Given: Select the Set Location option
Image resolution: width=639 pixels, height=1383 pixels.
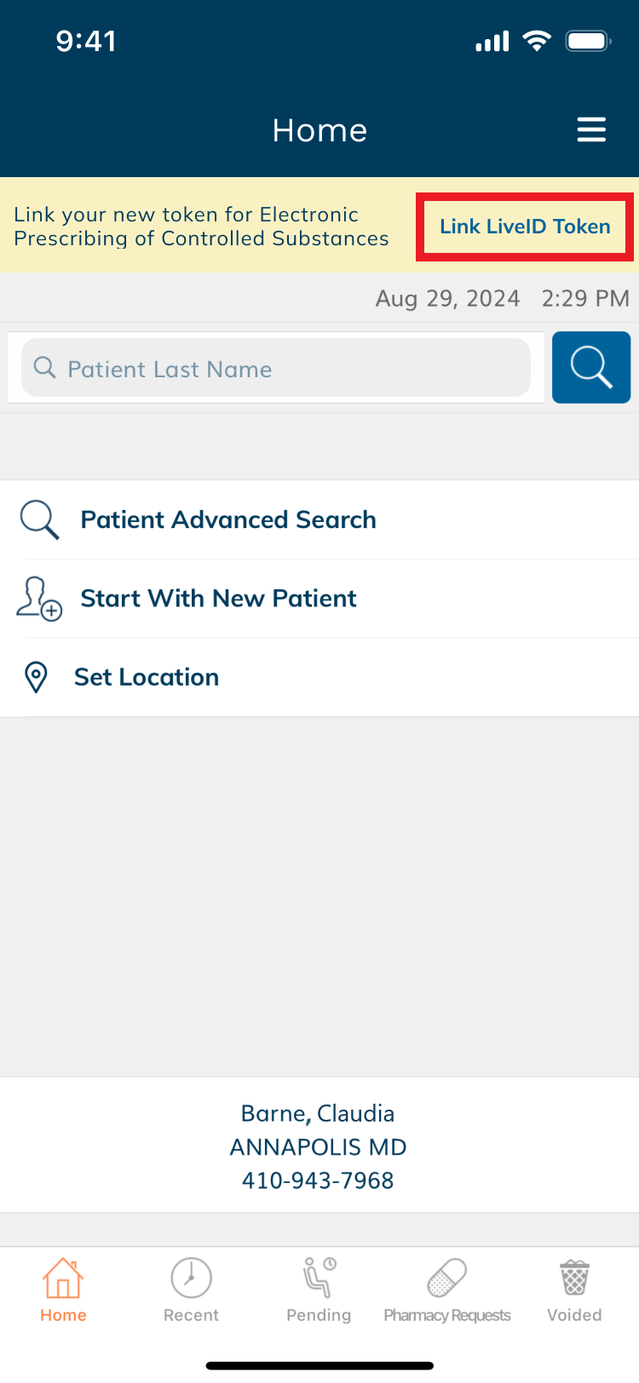Looking at the screenshot, I should point(147,677).
